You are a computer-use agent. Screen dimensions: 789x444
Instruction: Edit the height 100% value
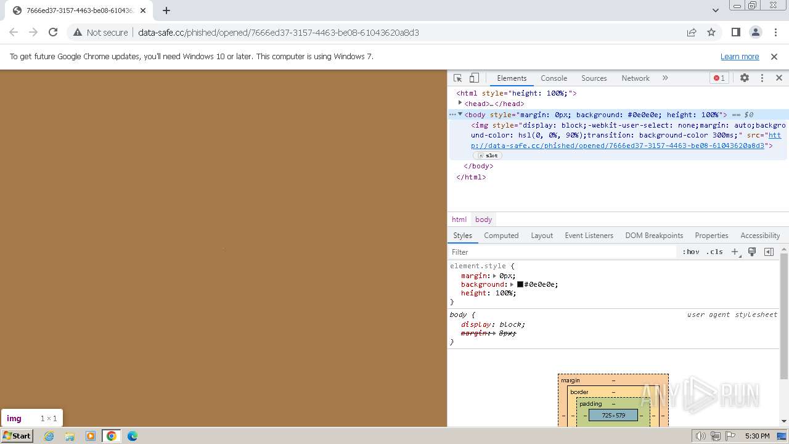[504, 293]
